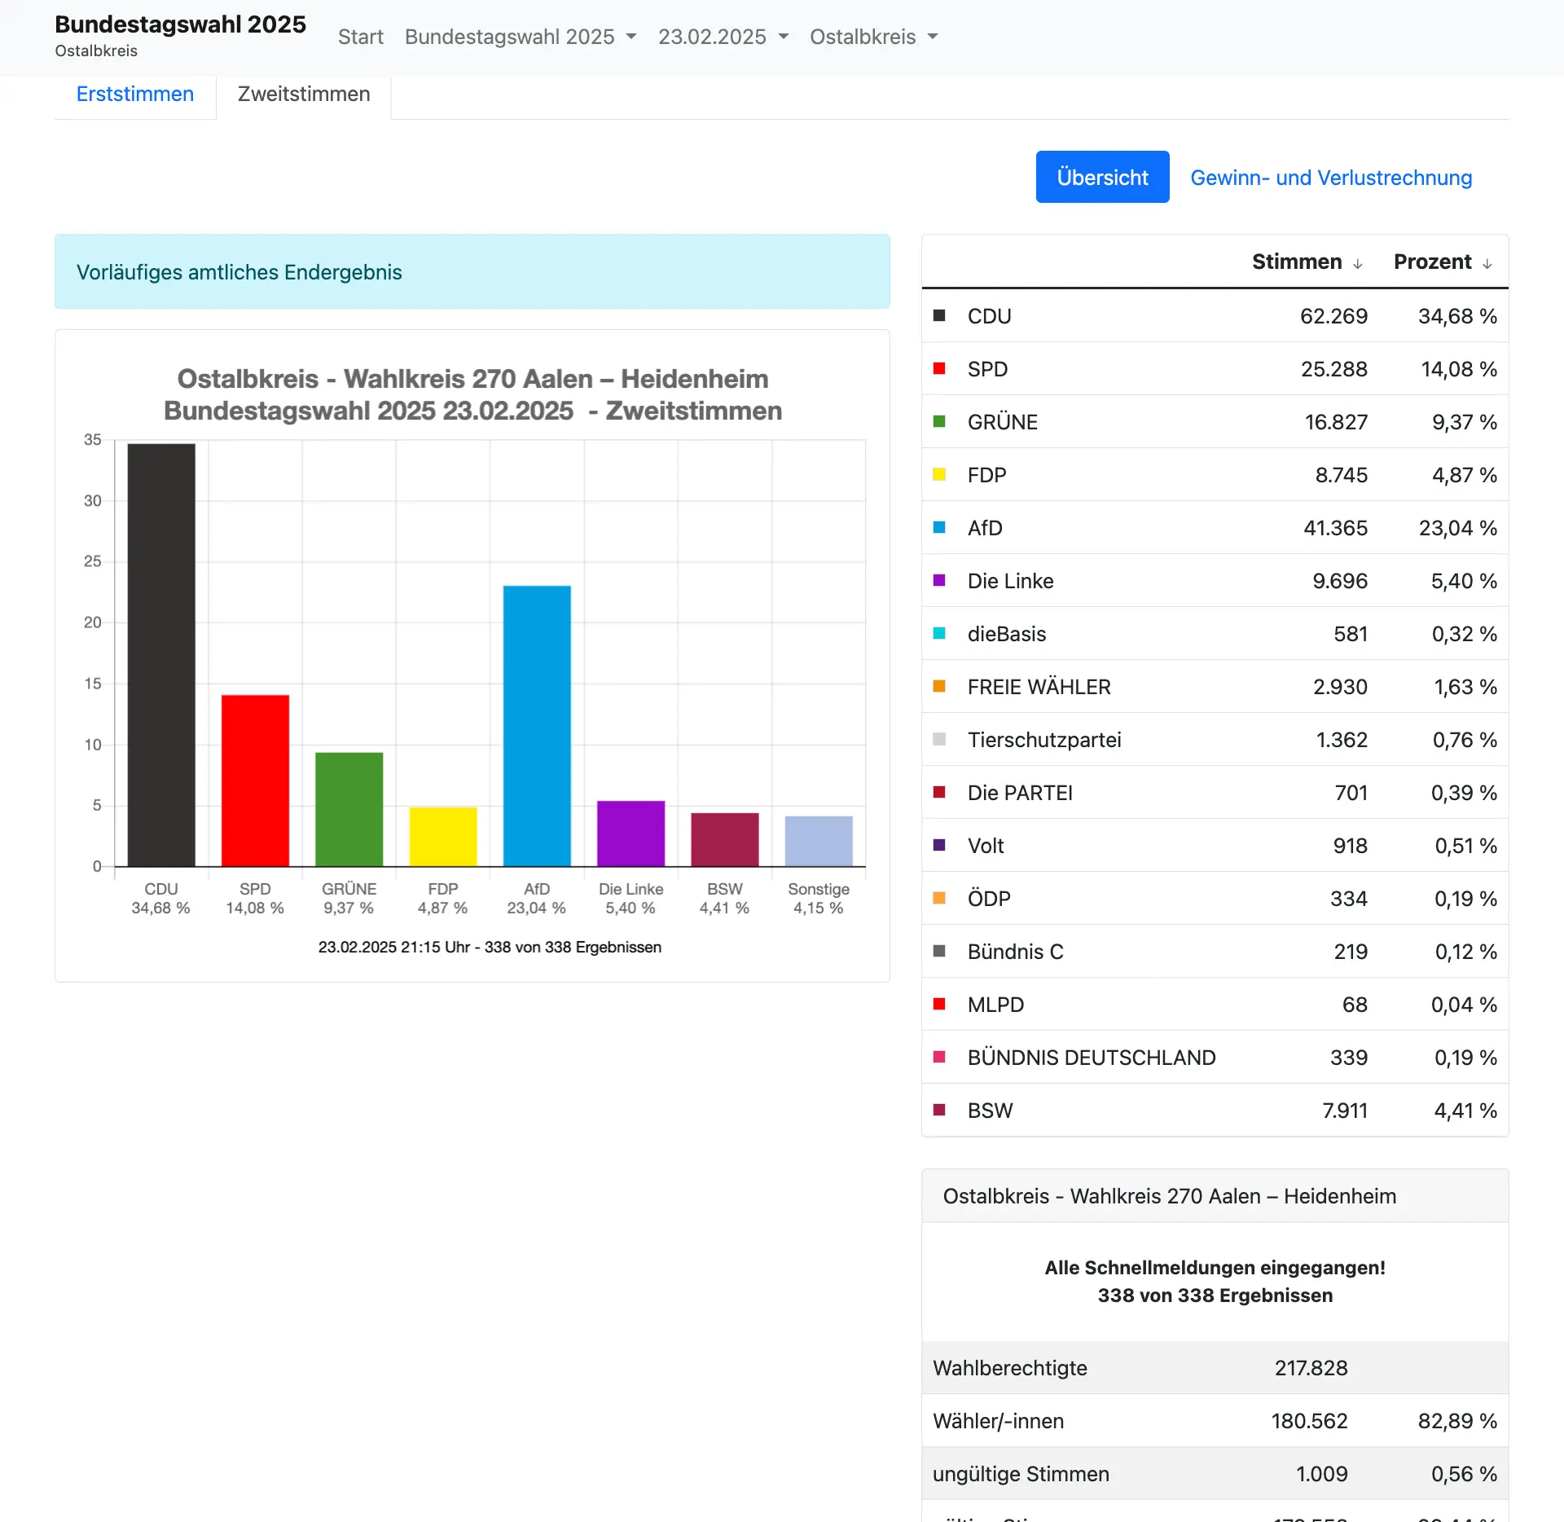Click the MLPD red swatch
The height and width of the screenshot is (1522, 1564).
coord(939,1004)
